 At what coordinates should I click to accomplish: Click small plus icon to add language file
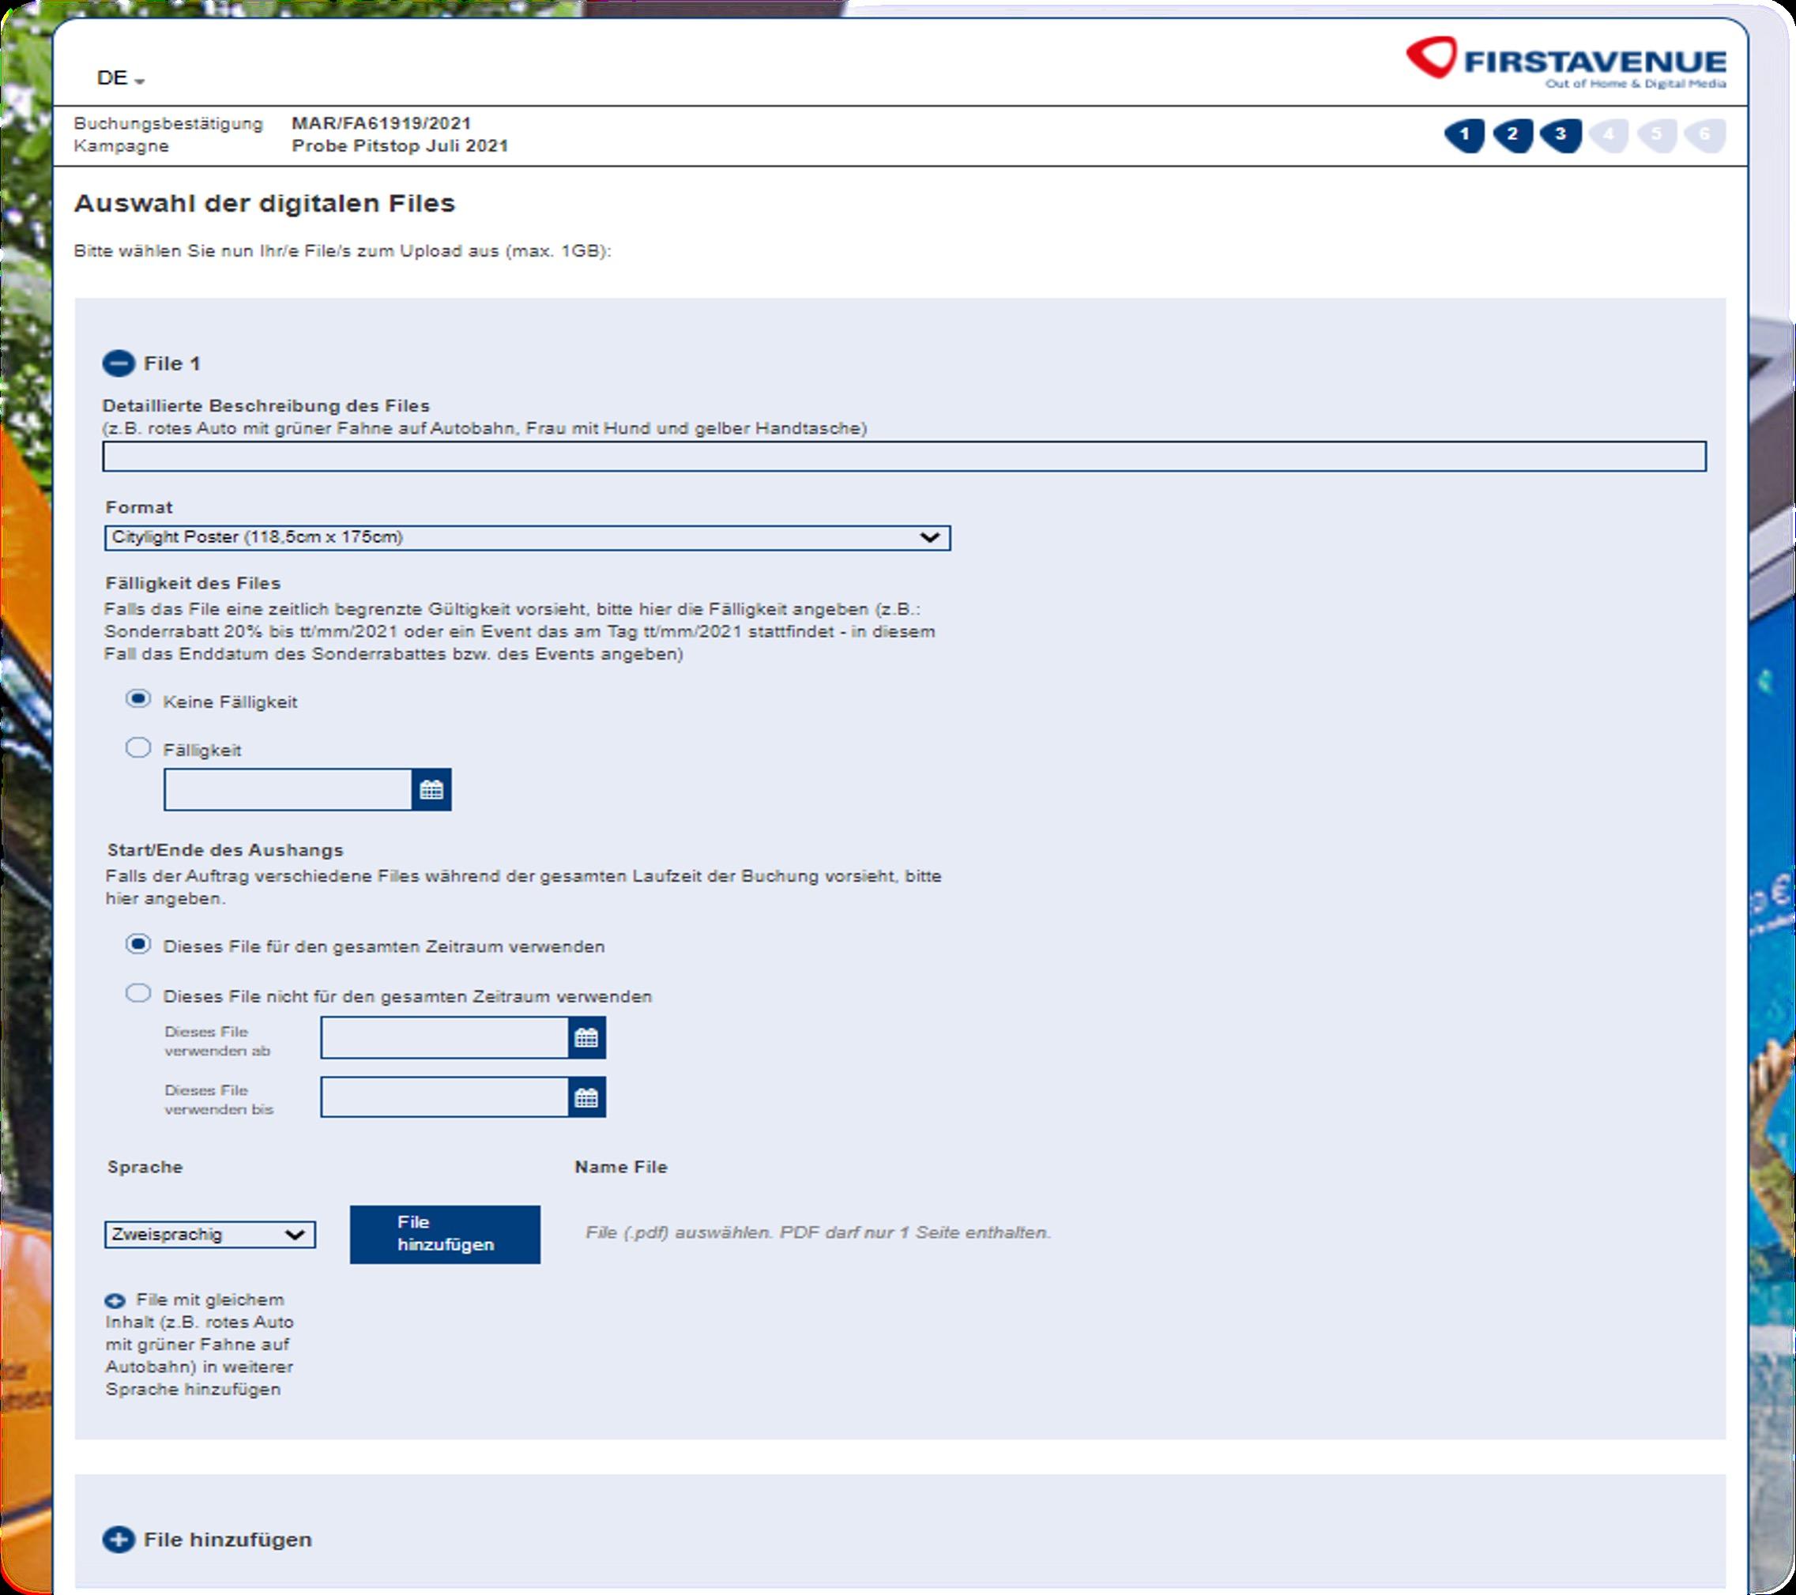pyautogui.click(x=115, y=1300)
